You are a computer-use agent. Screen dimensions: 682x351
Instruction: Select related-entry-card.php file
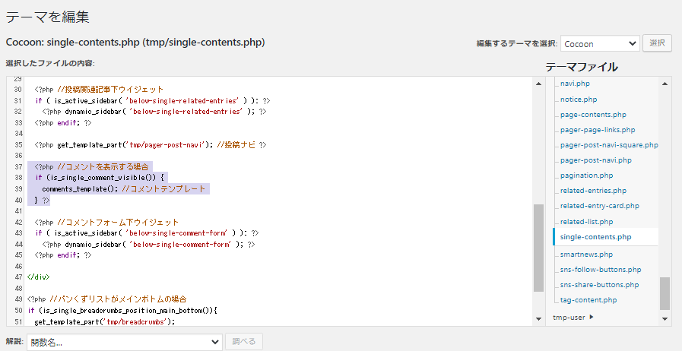tap(599, 206)
